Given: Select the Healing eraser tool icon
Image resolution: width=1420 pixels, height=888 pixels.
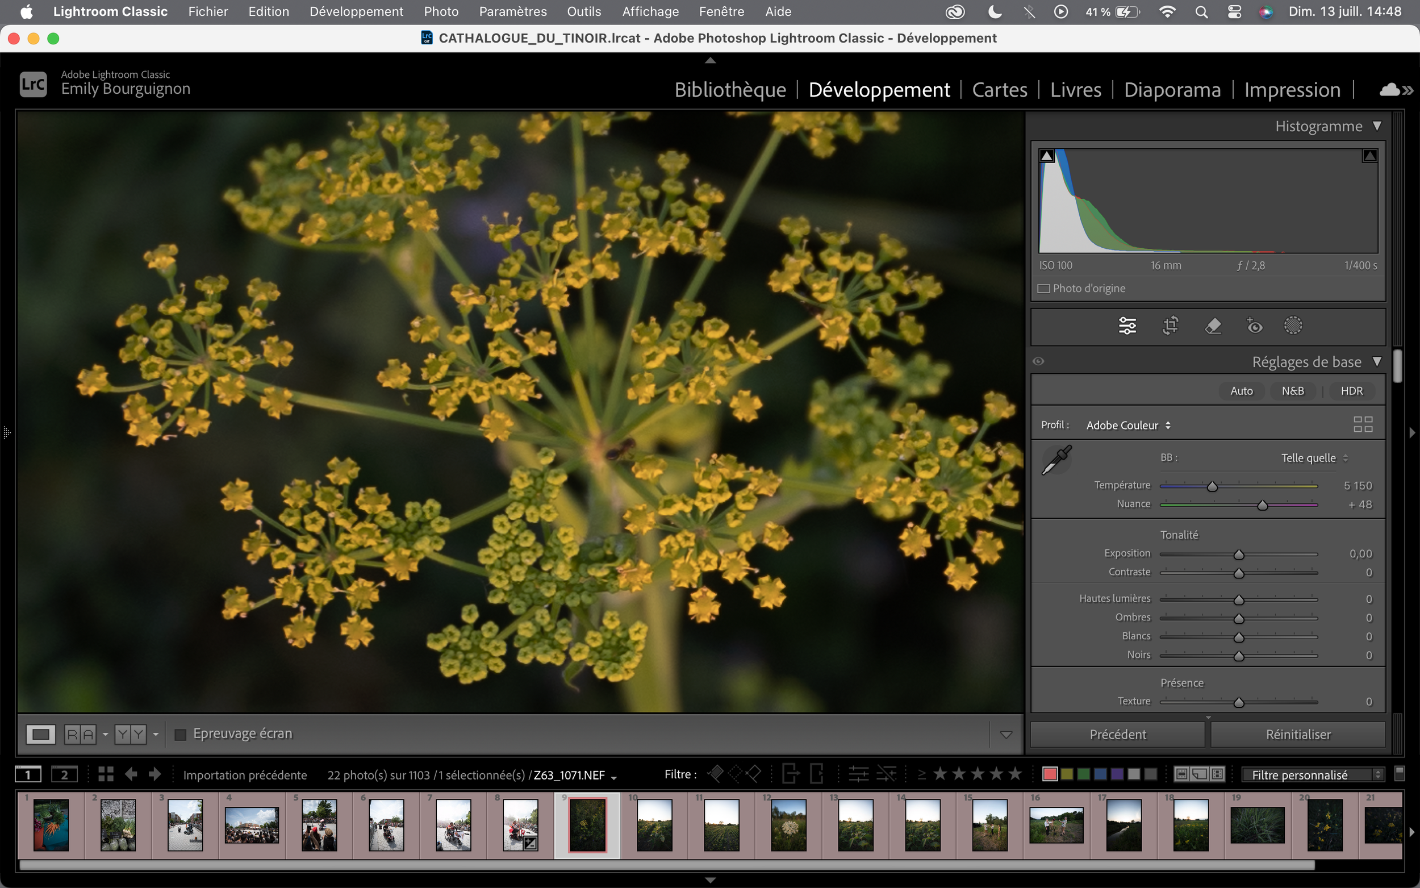Looking at the screenshot, I should [1213, 326].
